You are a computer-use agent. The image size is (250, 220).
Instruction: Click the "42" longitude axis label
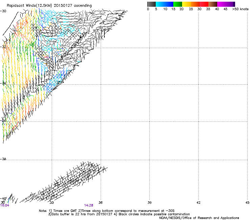coord(198,203)
